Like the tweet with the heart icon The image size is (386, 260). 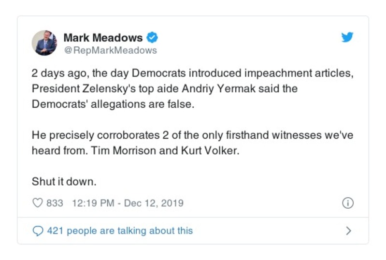[x=38, y=203]
